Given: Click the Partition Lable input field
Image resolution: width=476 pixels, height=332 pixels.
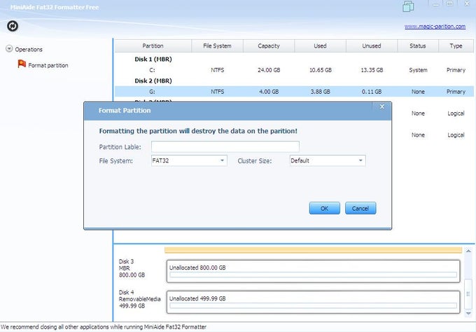Looking at the screenshot, I should pos(225,146).
